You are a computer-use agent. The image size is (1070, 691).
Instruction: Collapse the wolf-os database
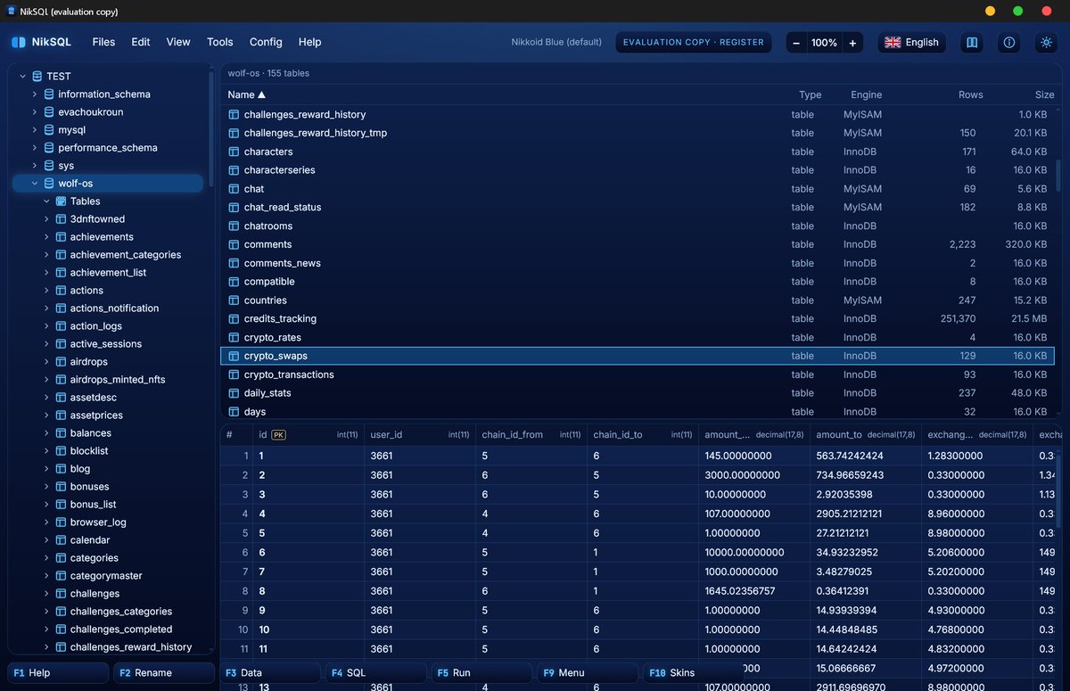[36, 184]
